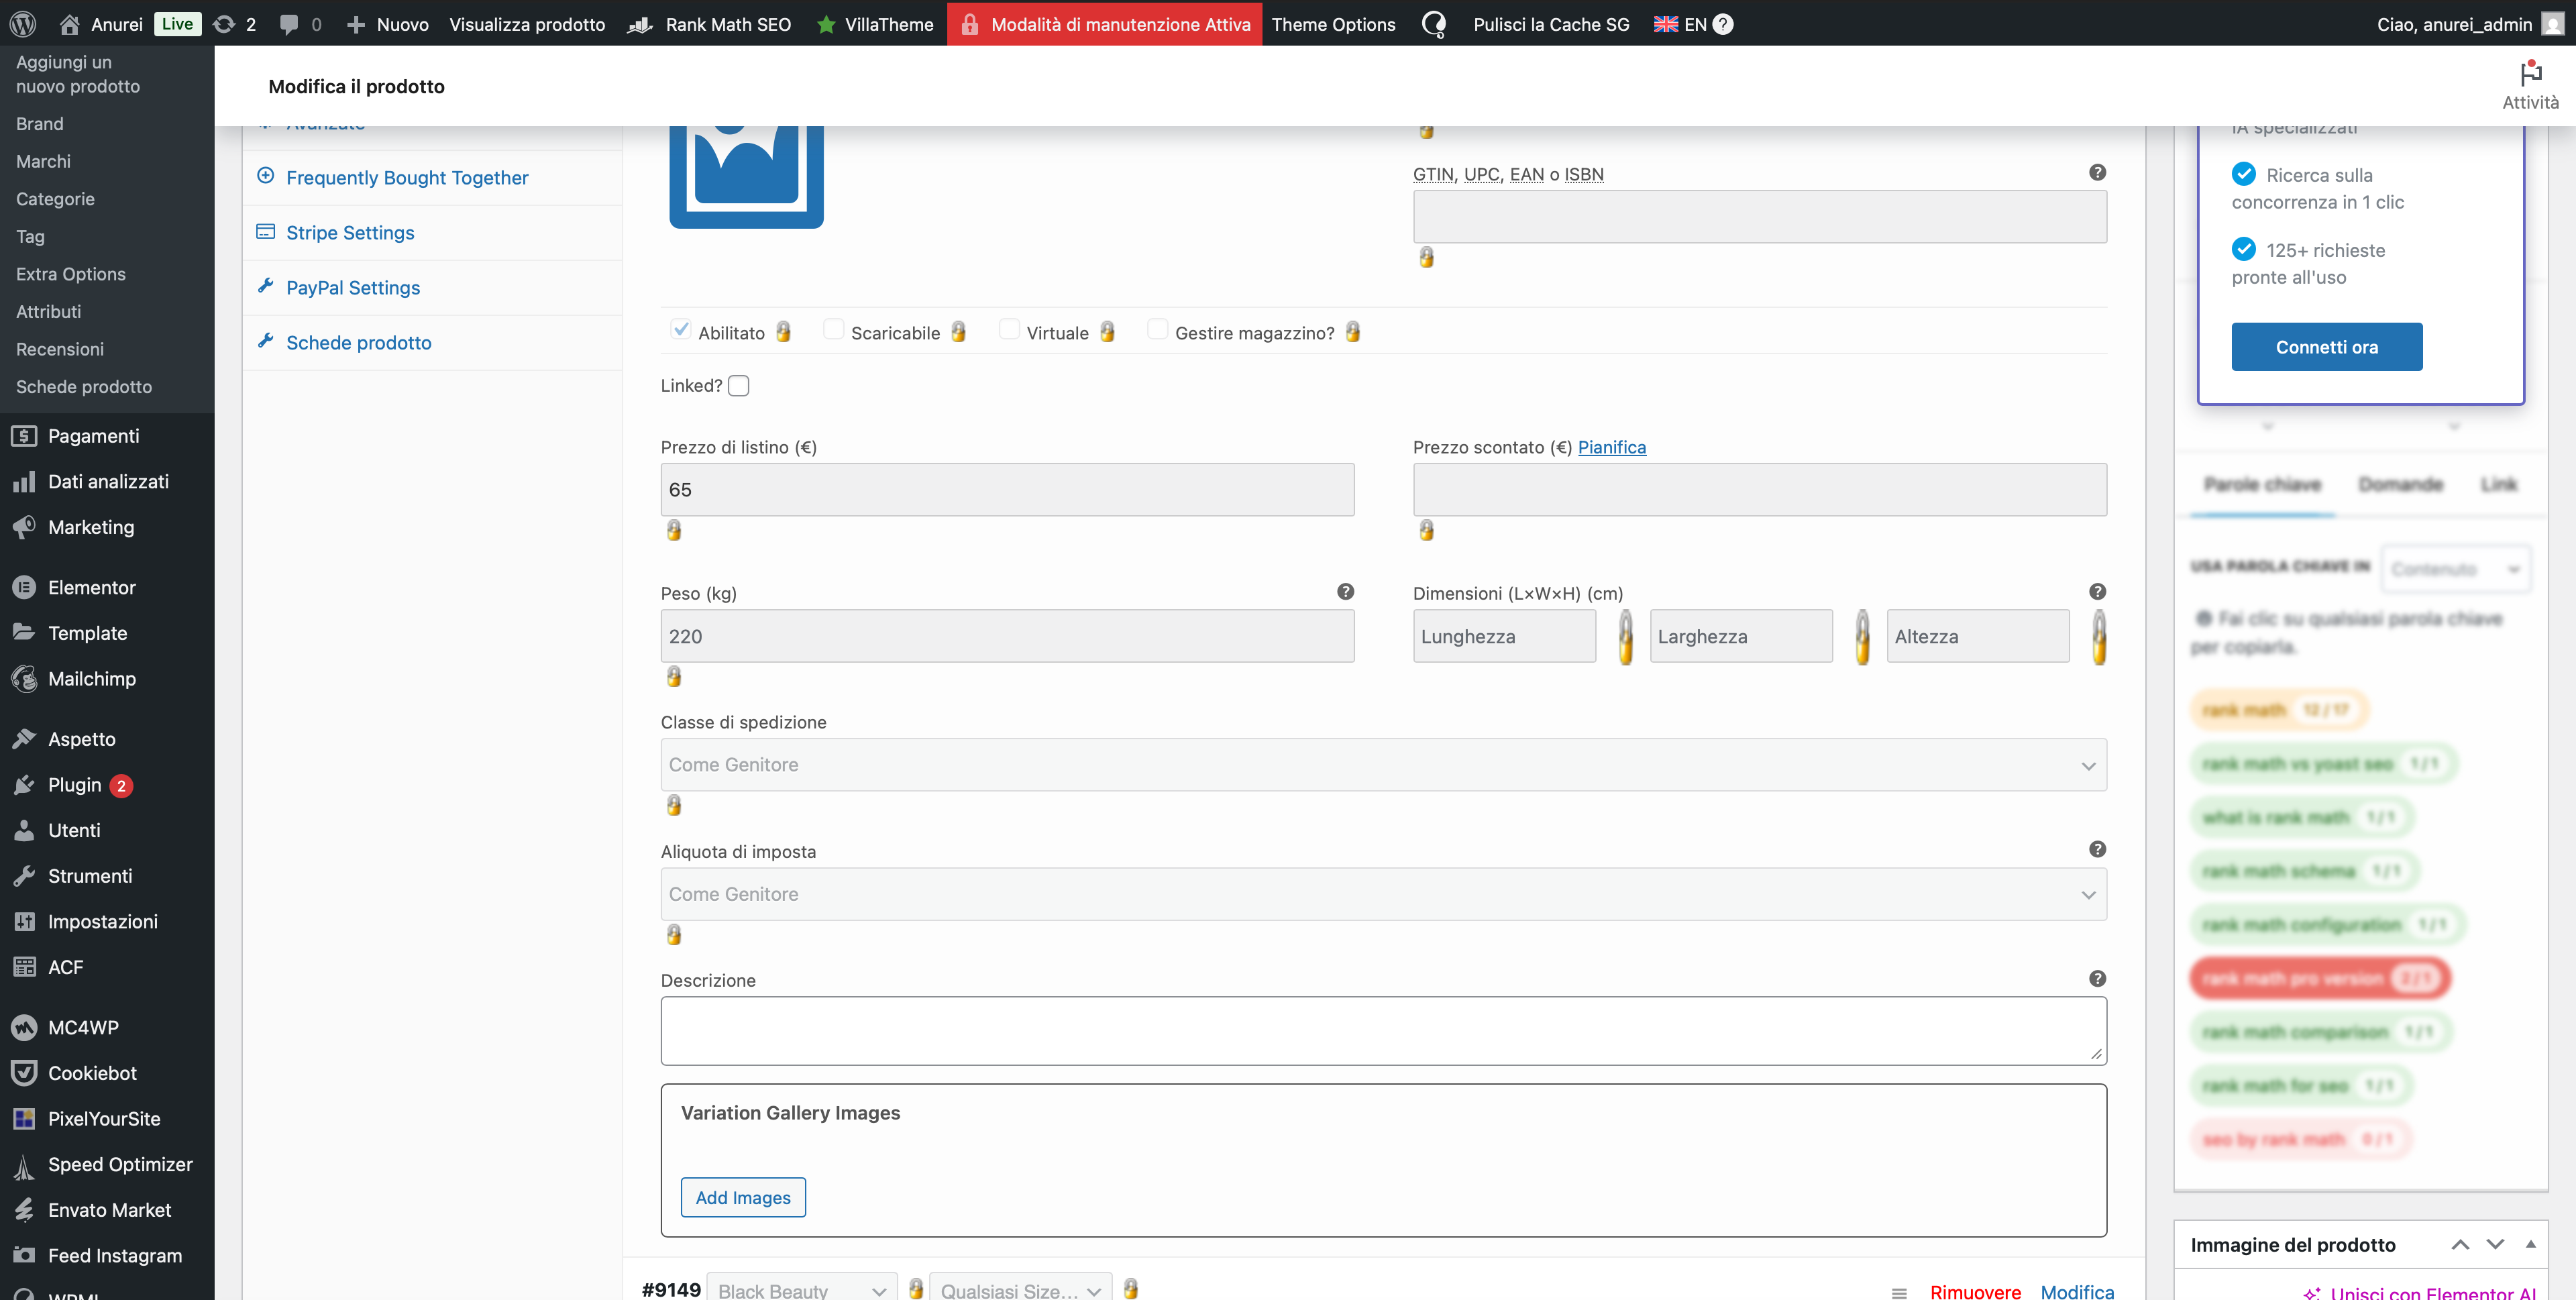The height and width of the screenshot is (1300, 2576).
Task: Open the Classe di spedizione dropdown
Action: click(x=1383, y=765)
